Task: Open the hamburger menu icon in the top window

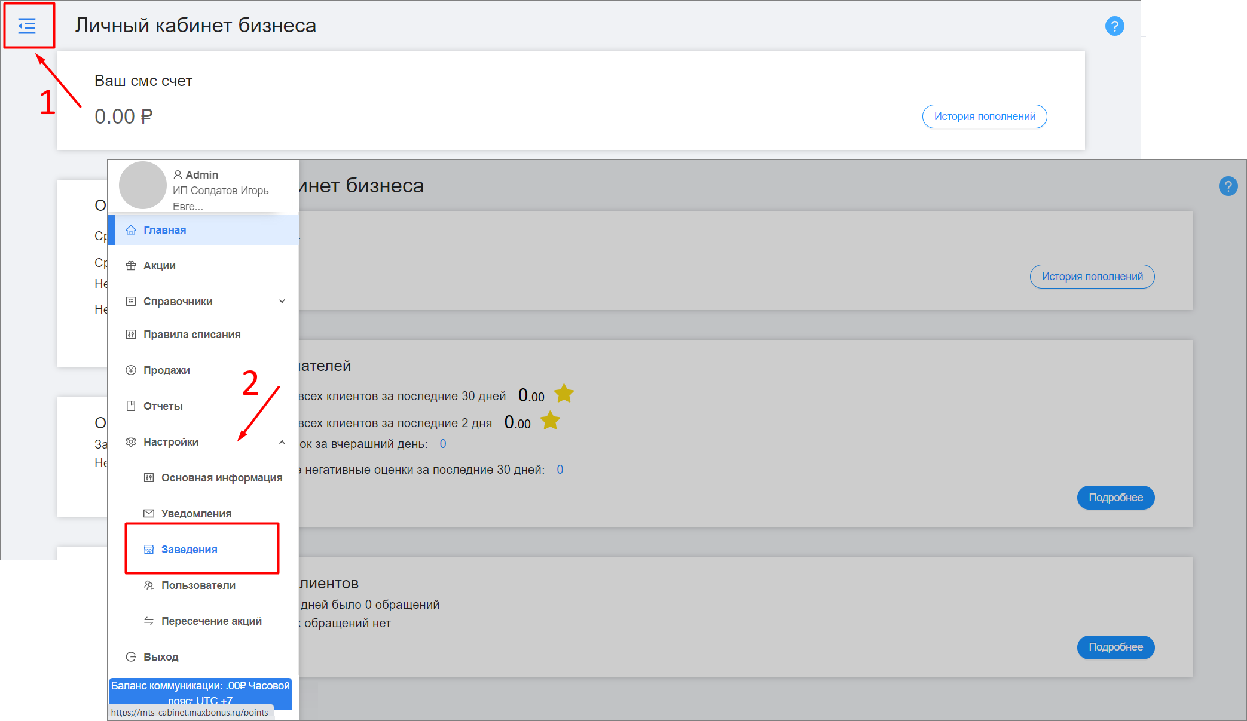Action: [x=27, y=26]
